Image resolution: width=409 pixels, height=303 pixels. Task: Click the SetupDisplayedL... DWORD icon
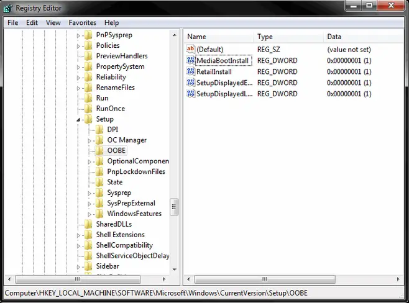coord(191,94)
